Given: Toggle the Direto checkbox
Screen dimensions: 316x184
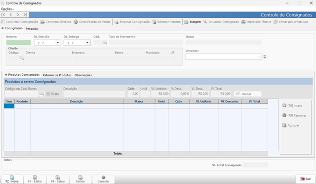Looking at the screenshot, I should coord(48,94).
